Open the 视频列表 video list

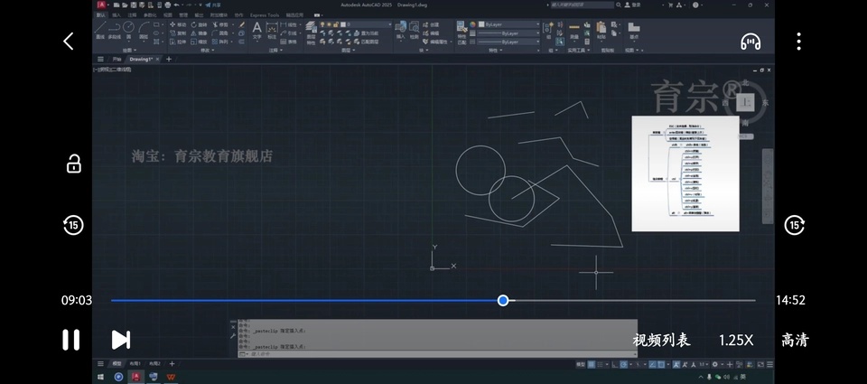point(661,340)
